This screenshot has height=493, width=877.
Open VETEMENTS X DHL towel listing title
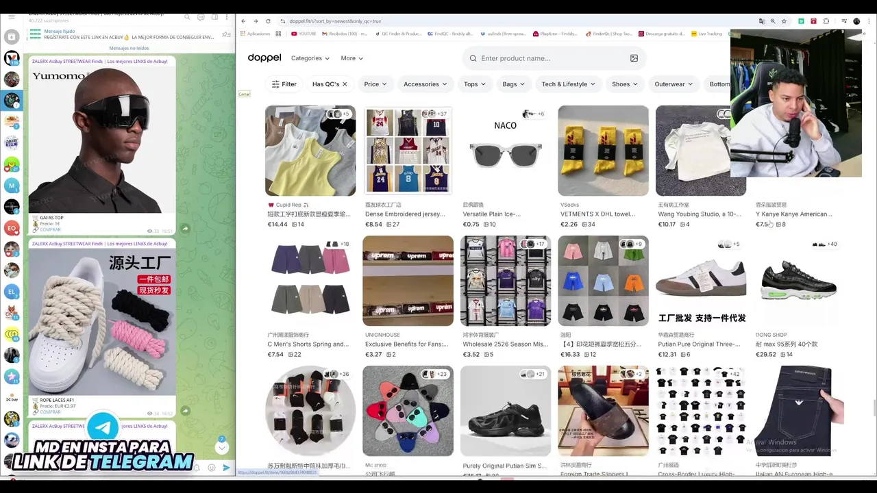[597, 214]
